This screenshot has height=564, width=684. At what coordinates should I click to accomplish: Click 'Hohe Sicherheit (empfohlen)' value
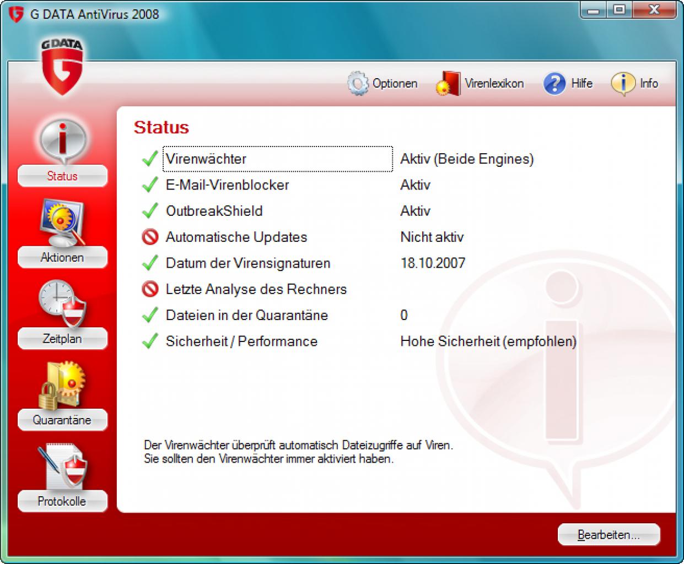point(488,341)
